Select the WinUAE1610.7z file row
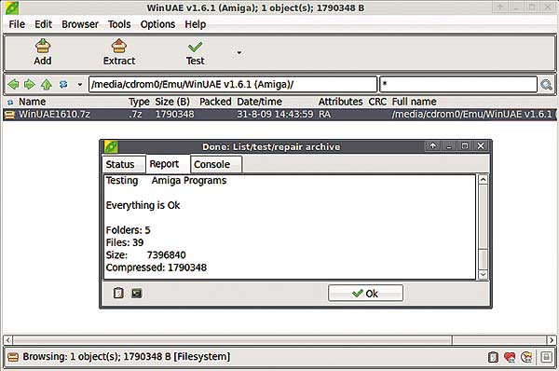The height and width of the screenshot is (371, 559). pos(279,115)
